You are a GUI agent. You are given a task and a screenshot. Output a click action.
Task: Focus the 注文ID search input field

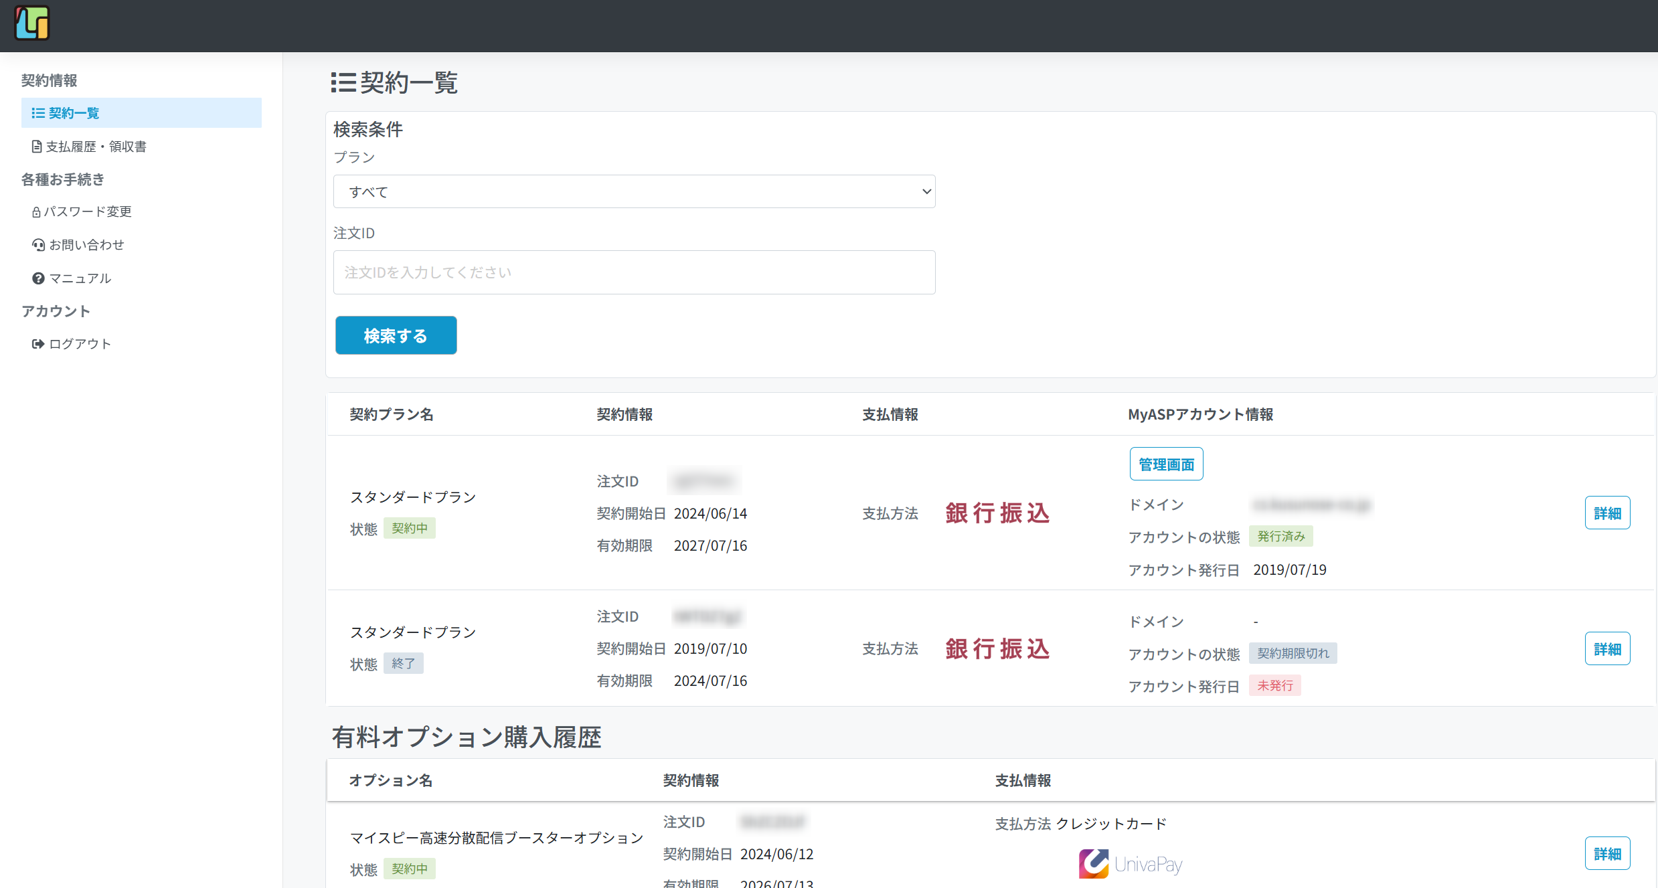[634, 272]
